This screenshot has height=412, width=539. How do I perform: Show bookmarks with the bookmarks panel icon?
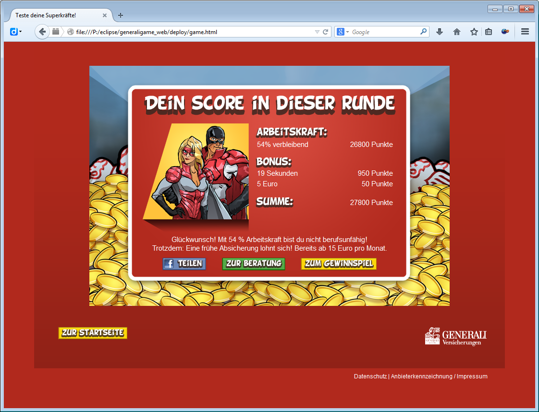[488, 31]
